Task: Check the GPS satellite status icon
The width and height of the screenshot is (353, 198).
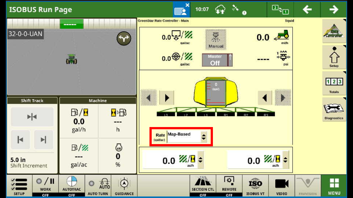Action: click(239, 10)
